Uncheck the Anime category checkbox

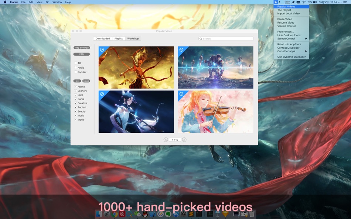76,87
